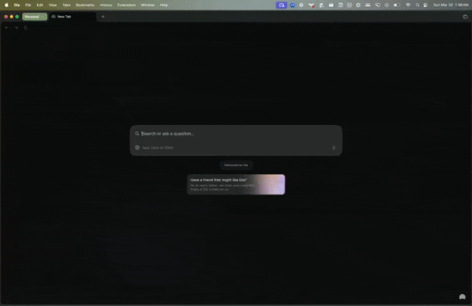Open the 'Have a friend that might like Dia?' card
Screen dimensions: 472x306
236,184
